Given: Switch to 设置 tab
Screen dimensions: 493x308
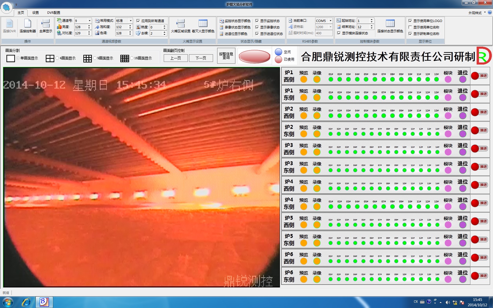Looking at the screenshot, I should point(36,13).
